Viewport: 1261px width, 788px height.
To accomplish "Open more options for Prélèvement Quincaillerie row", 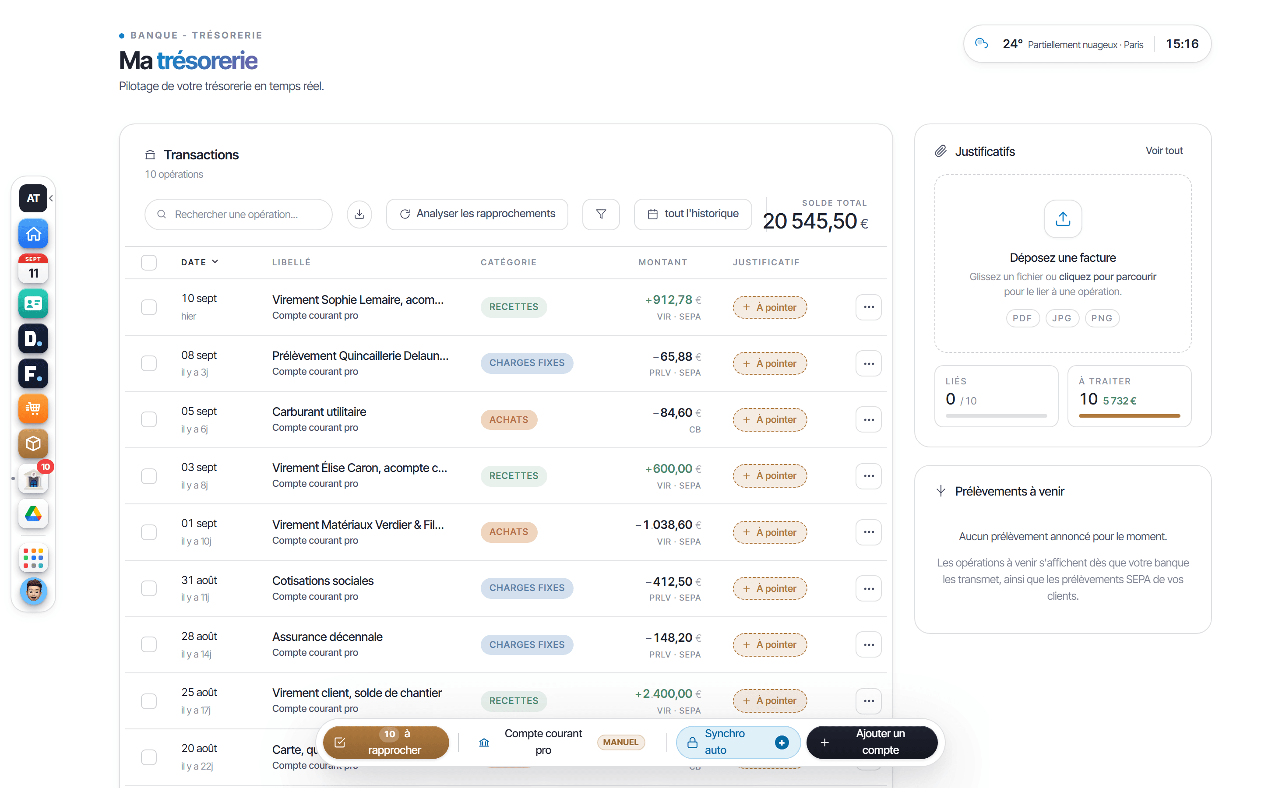I will (868, 363).
